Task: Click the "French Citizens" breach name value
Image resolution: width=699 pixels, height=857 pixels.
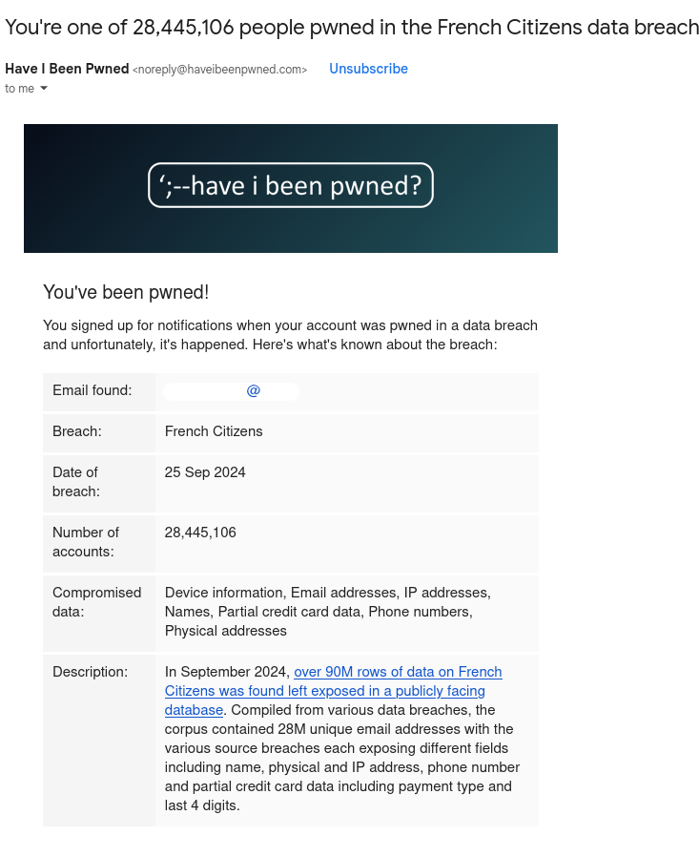Action: [214, 431]
